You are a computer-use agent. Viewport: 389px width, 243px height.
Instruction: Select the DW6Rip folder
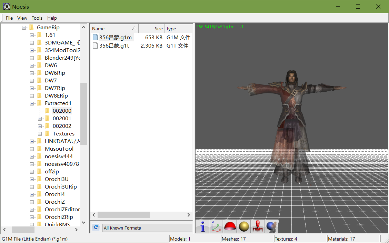coord(55,73)
